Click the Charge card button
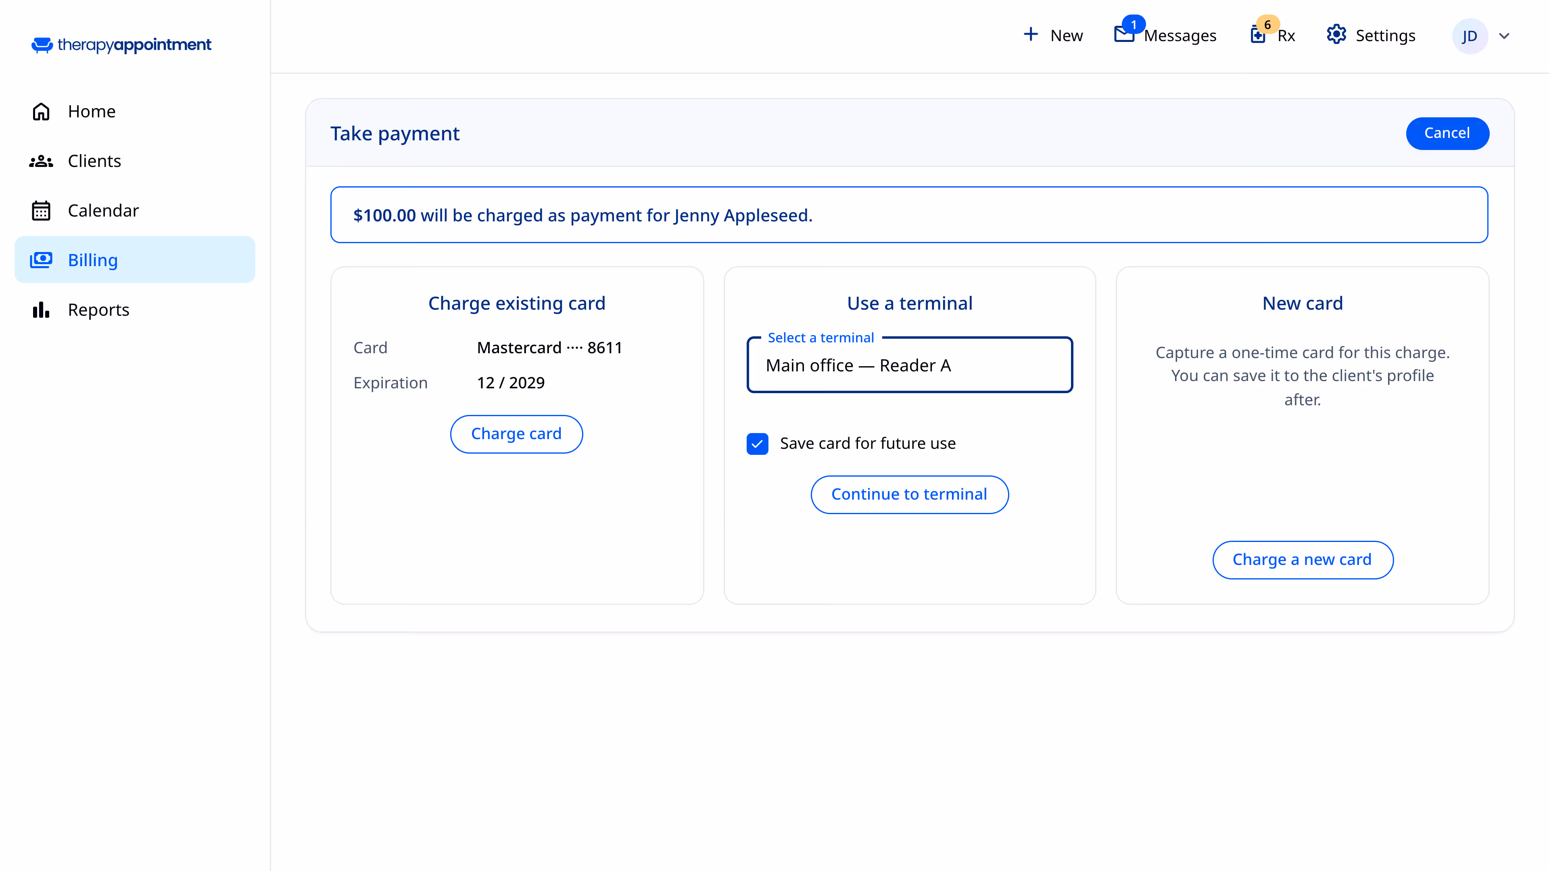The image size is (1549, 871). (516, 434)
